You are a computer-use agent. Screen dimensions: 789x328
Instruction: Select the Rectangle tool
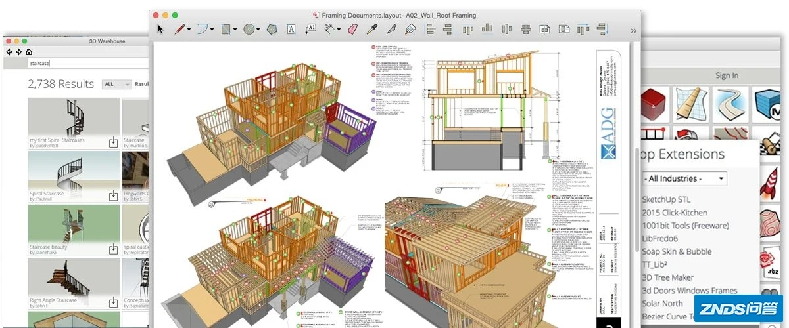pyautogui.click(x=226, y=29)
